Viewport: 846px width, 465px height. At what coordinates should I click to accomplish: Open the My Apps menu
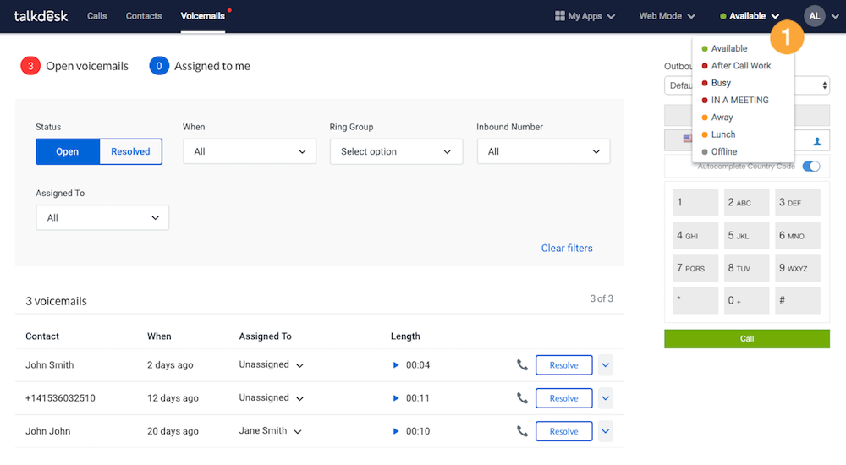click(x=585, y=16)
